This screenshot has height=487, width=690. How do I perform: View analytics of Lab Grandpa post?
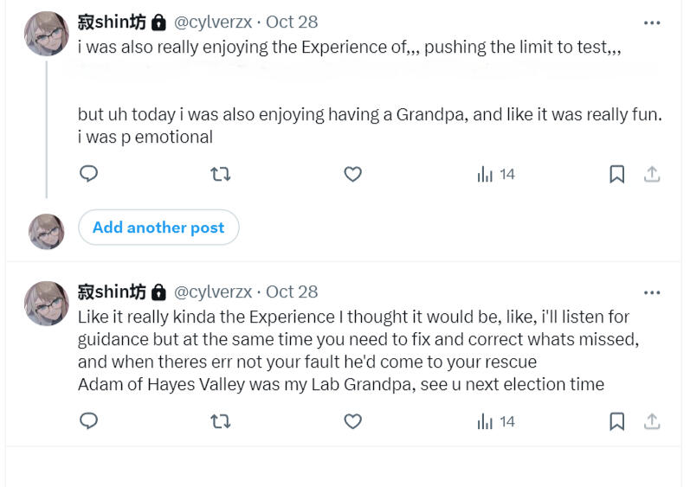click(496, 421)
